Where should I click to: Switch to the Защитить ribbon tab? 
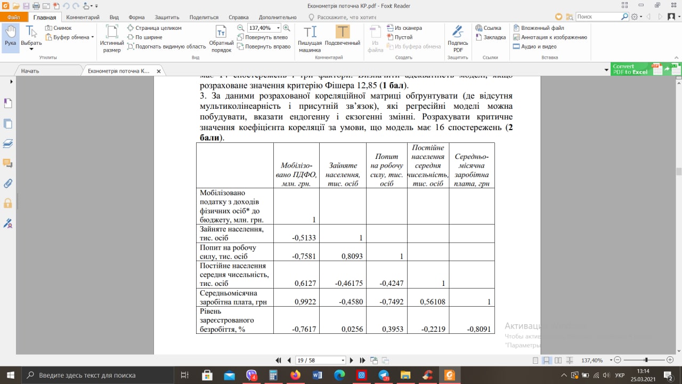[168, 17]
